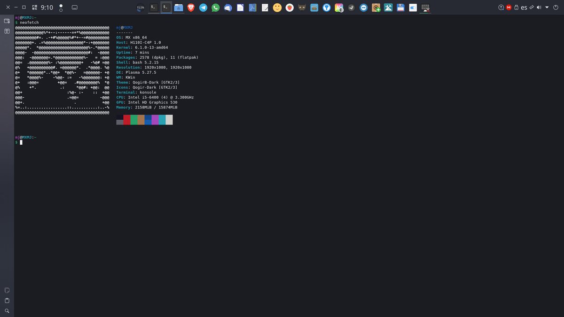Screen dimensions: 564x317
Task: Open the cat face application launcher
Action: (302, 8)
